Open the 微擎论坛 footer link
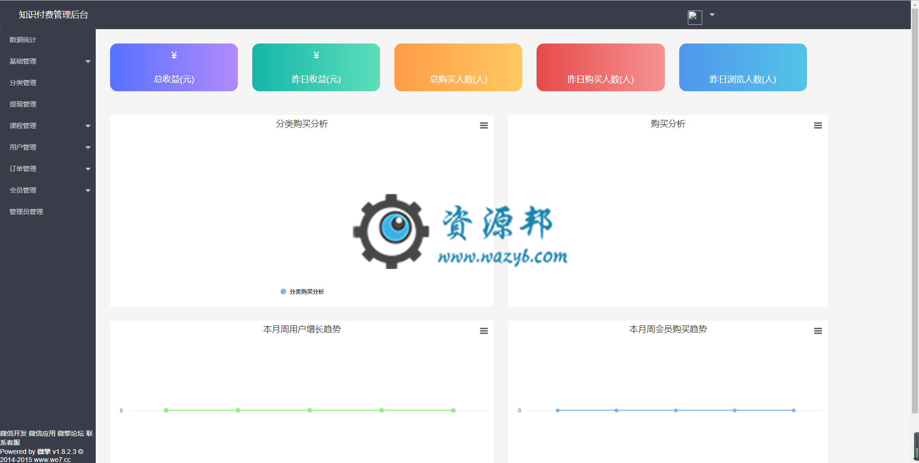The width and height of the screenshot is (919, 463). click(x=71, y=433)
